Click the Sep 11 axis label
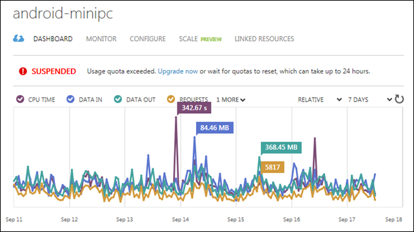Image resolution: width=414 pixels, height=232 pixels. [14, 219]
